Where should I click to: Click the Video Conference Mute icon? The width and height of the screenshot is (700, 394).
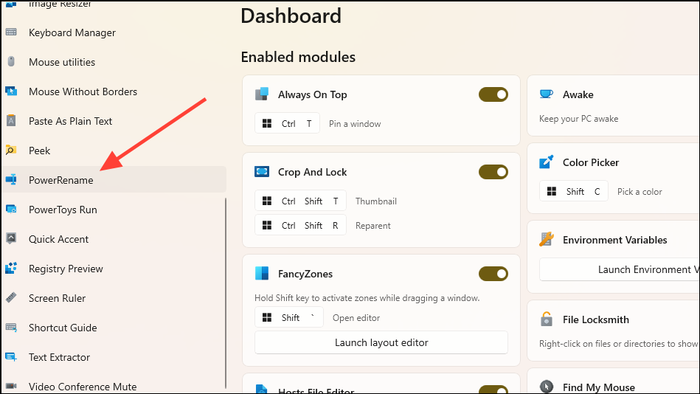11,386
